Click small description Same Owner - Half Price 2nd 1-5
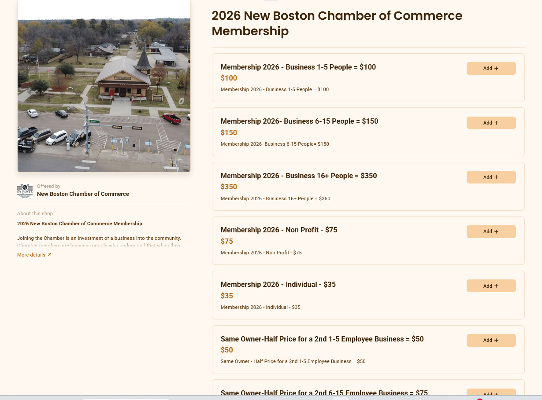 click(x=293, y=361)
